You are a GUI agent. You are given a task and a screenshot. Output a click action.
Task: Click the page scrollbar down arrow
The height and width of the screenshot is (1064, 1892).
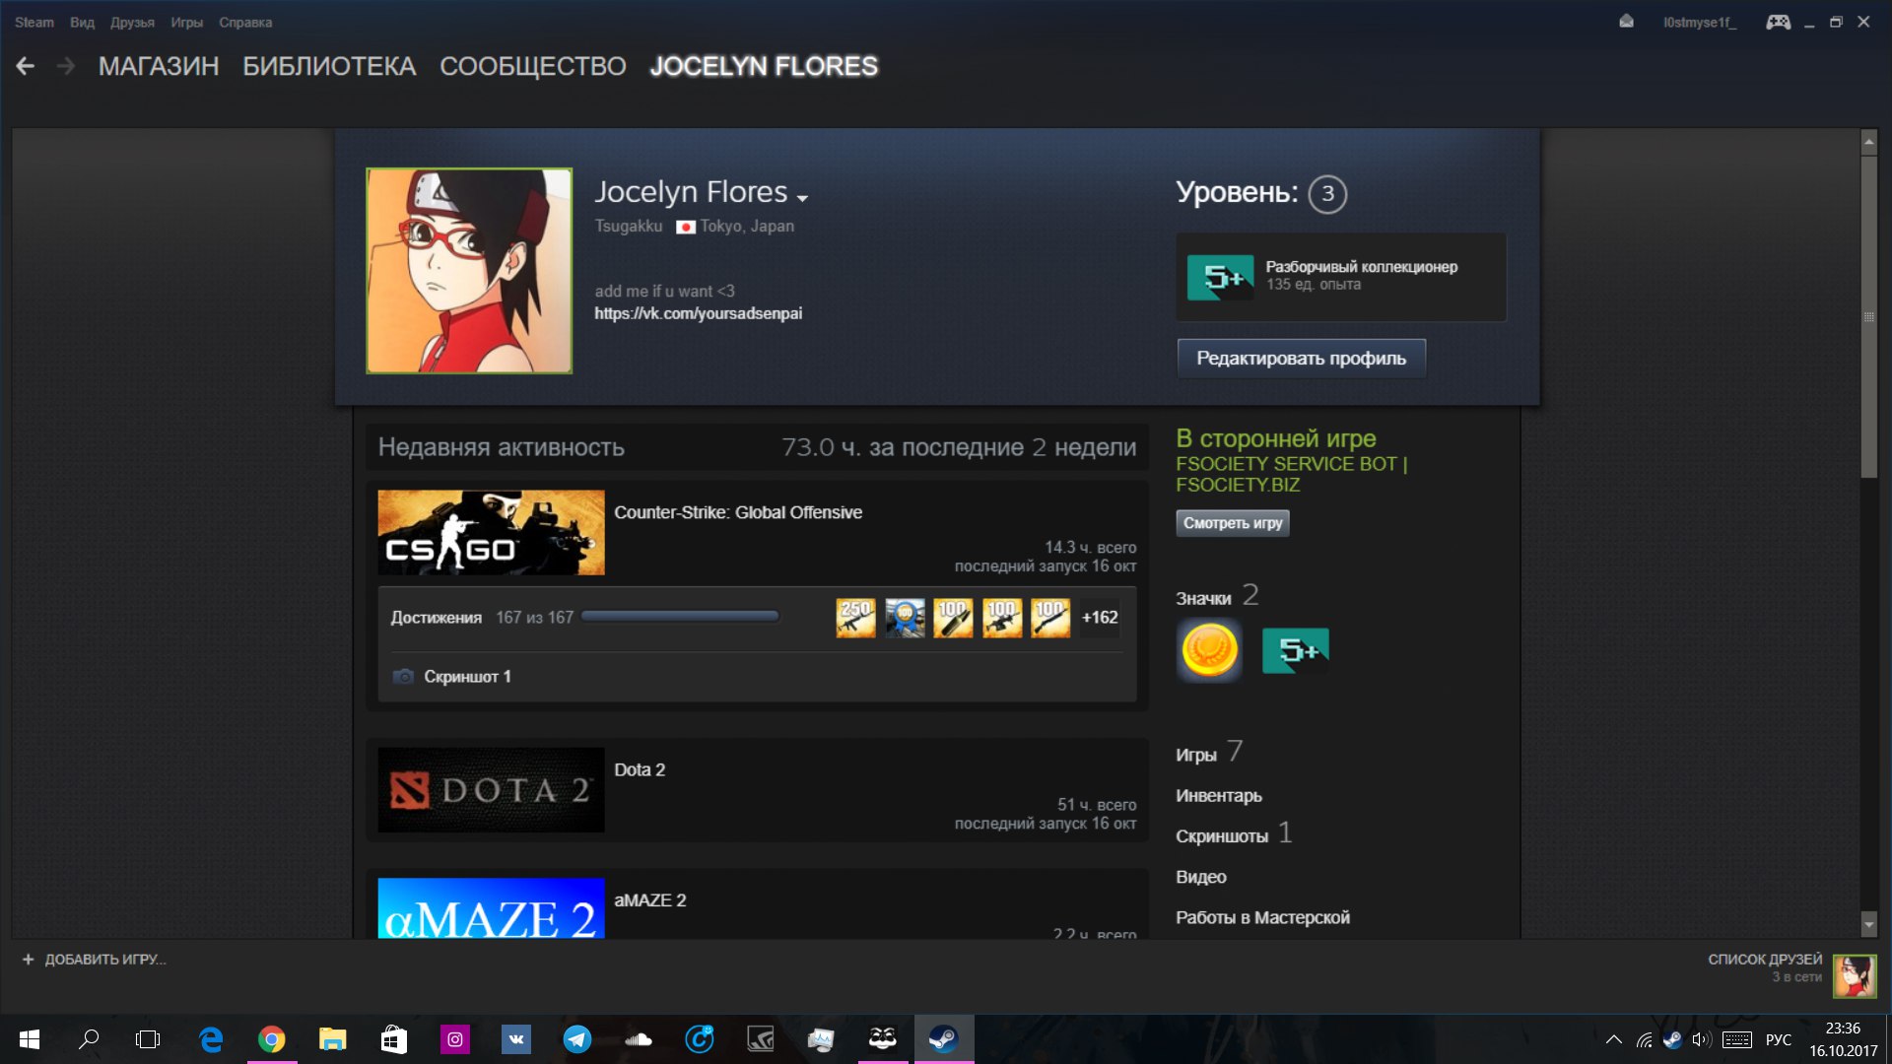pos(1868,924)
